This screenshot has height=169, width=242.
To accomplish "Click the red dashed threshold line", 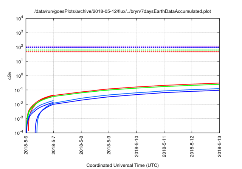I will 123,52.
